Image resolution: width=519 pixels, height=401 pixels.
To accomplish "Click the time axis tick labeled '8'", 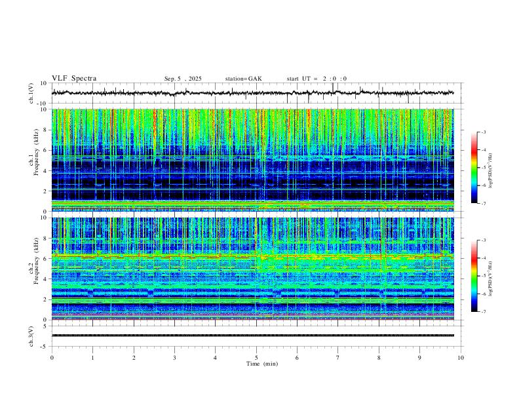I will [379, 358].
